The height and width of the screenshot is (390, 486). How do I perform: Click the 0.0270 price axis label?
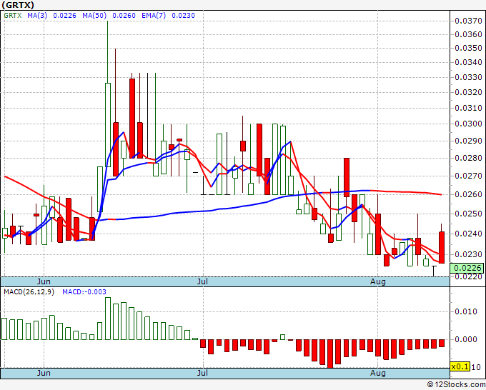click(x=468, y=176)
